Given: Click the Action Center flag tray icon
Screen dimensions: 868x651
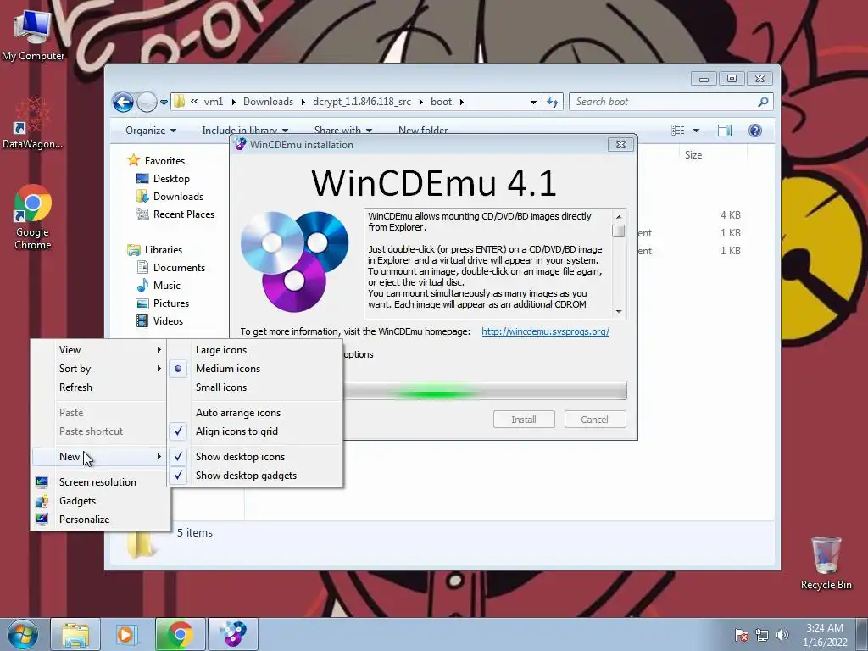Looking at the screenshot, I should click(x=741, y=635).
